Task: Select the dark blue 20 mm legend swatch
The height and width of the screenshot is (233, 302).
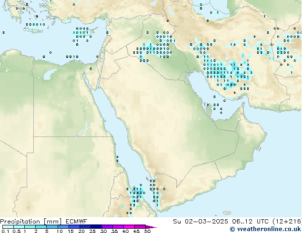Action: (85, 227)
